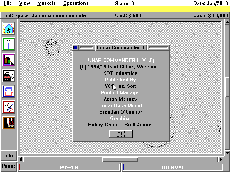The height and width of the screenshot is (172, 230).
Task: Click the 'Brendan O'Connor' credit line
Action: coord(121,112)
